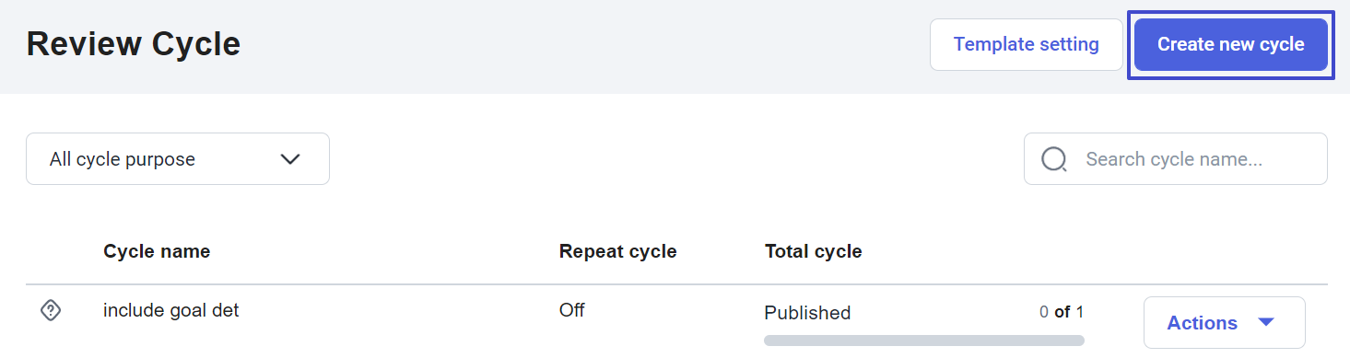
Task: Click the Review Cycle page heading
Action: 134,43
